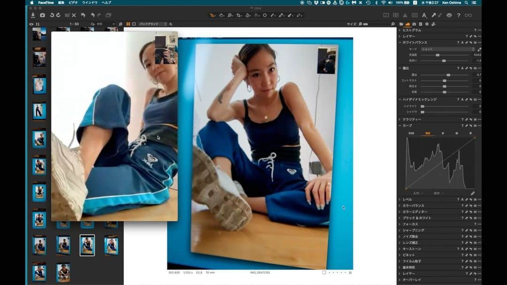Click the X delete icon in toolbar
This screenshot has width=507, height=285.
click(x=74, y=15)
